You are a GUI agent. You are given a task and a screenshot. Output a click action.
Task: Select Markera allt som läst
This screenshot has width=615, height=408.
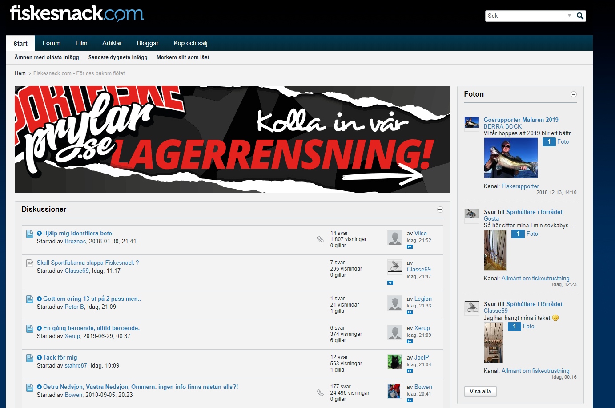coord(183,57)
